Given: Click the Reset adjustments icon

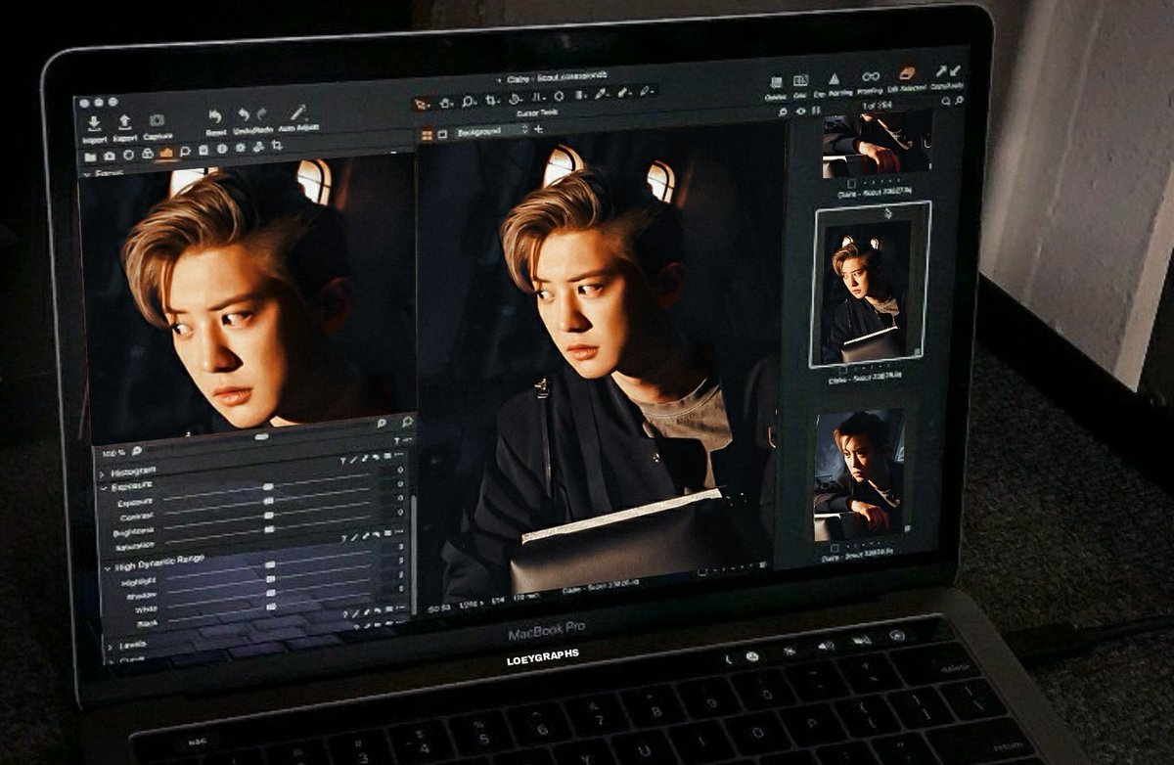Looking at the screenshot, I should point(215,116).
